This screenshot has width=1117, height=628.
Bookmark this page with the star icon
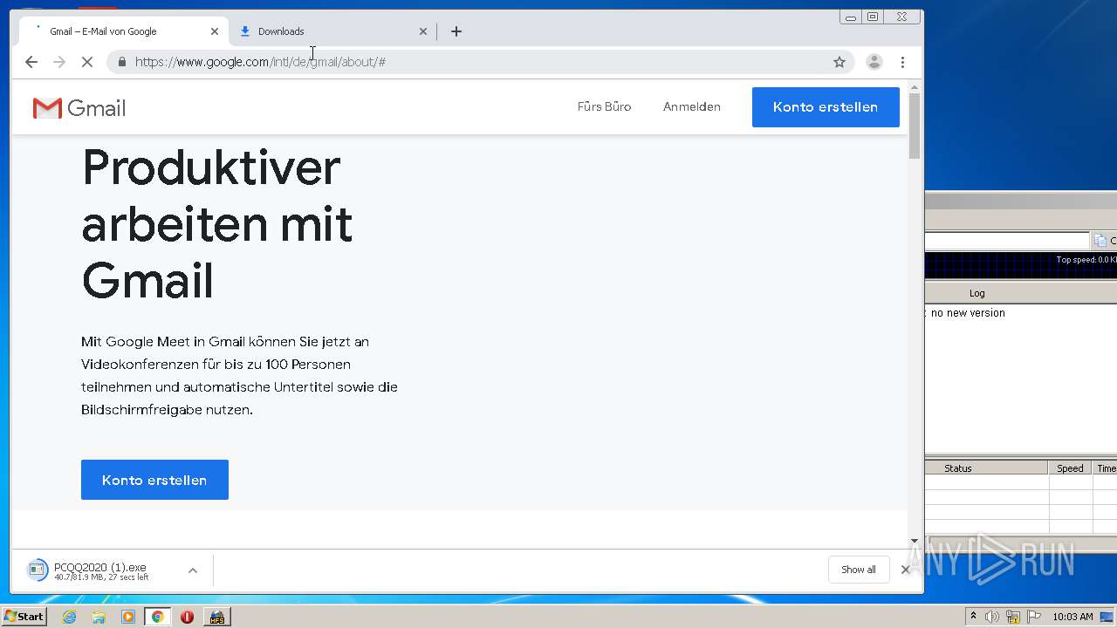pyautogui.click(x=839, y=62)
